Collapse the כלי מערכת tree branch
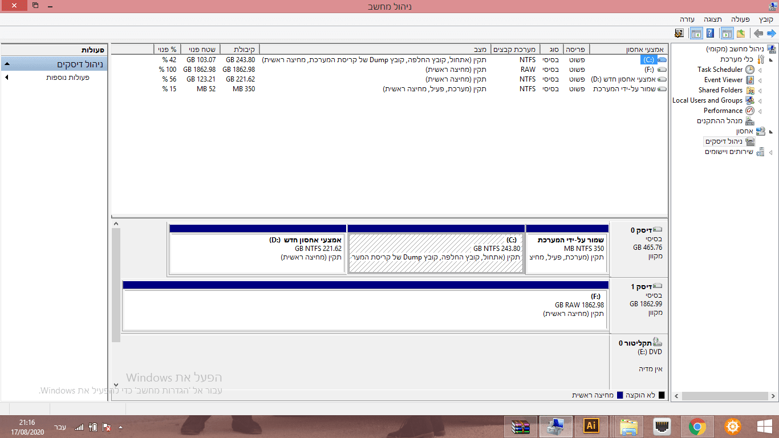The height and width of the screenshot is (438, 779). click(771, 60)
